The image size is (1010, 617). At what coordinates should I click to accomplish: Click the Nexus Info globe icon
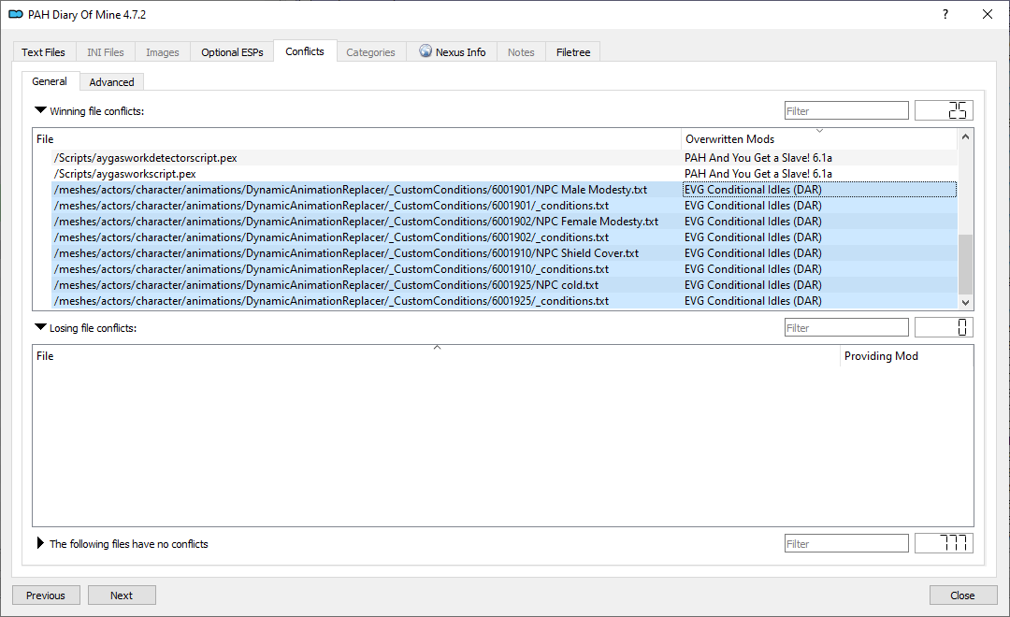click(x=426, y=52)
